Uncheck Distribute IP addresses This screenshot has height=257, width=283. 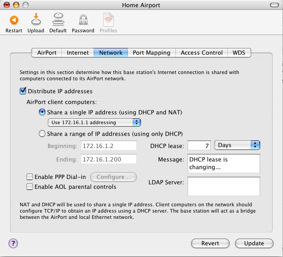[x=23, y=91]
